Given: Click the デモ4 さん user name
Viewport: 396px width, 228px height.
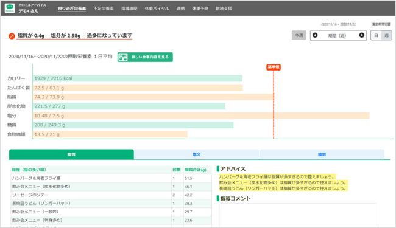Looking at the screenshot, I should 28,11.
